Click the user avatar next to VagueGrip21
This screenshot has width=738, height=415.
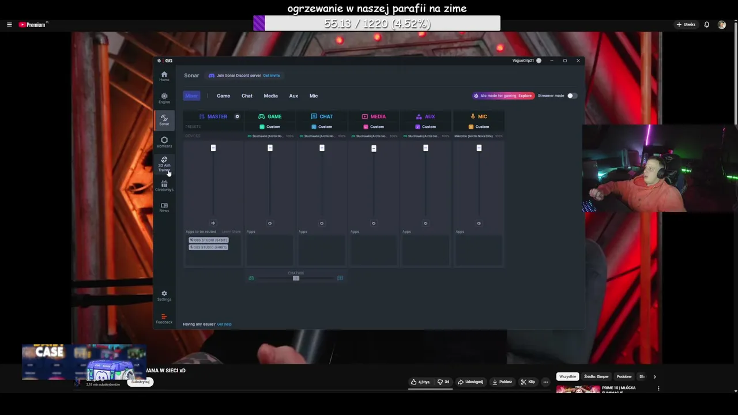(539, 61)
